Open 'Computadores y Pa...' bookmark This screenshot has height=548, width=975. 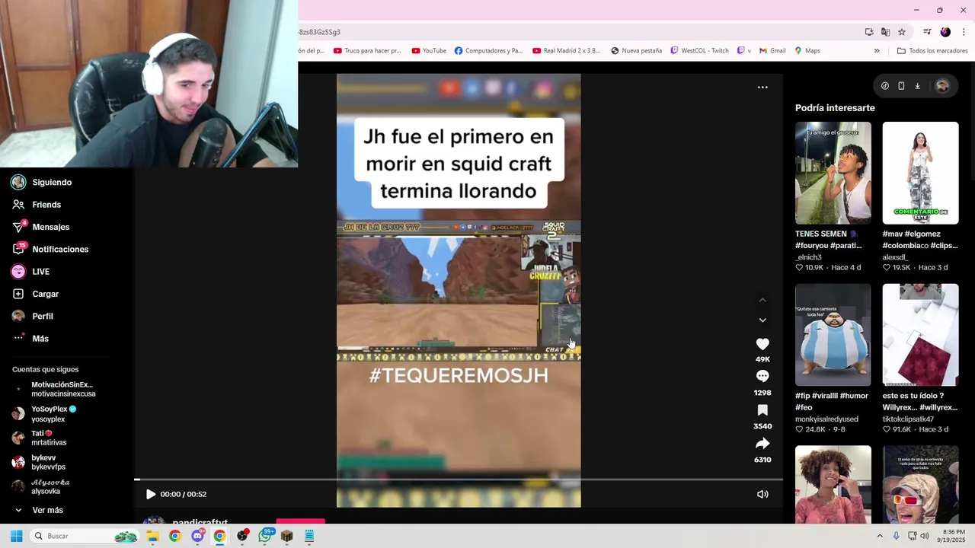coord(488,51)
